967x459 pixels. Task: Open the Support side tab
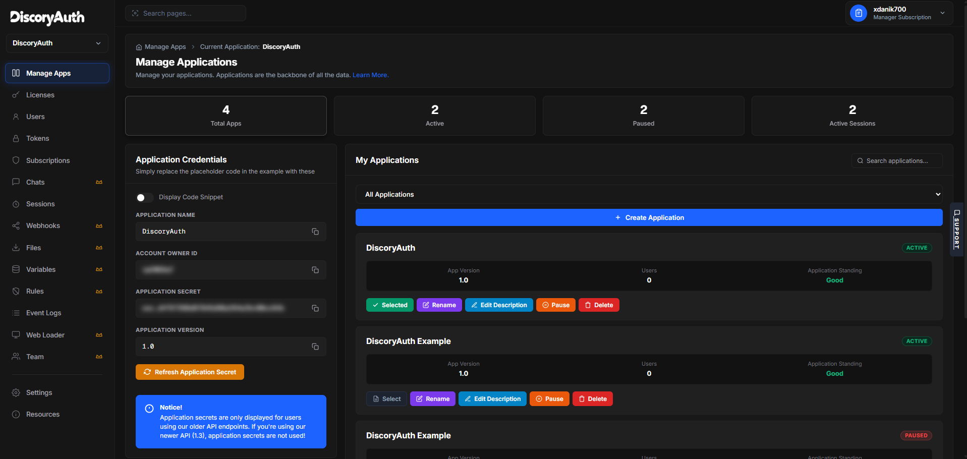click(x=957, y=229)
